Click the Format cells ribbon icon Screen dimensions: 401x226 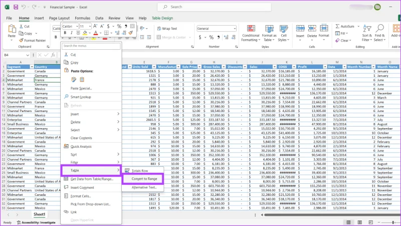click(324, 29)
